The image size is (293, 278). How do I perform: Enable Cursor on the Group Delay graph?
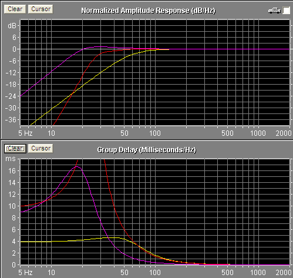tap(41, 148)
